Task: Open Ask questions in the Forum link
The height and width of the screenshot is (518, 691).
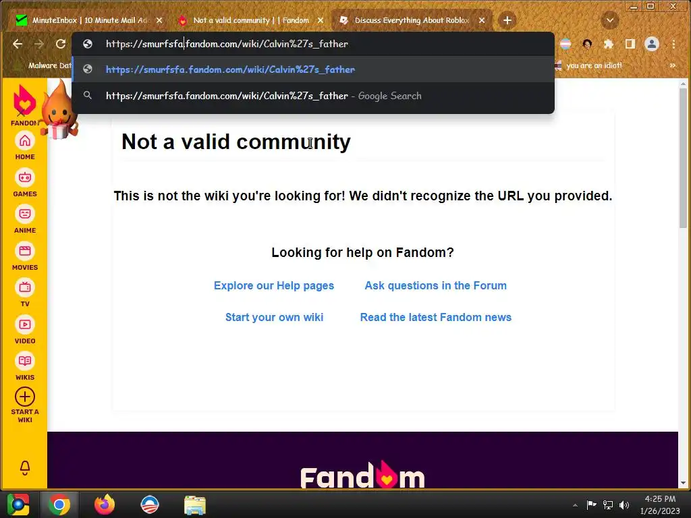Action: [x=435, y=286]
